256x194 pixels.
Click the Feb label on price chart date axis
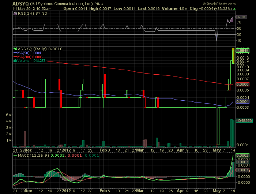point(103,150)
